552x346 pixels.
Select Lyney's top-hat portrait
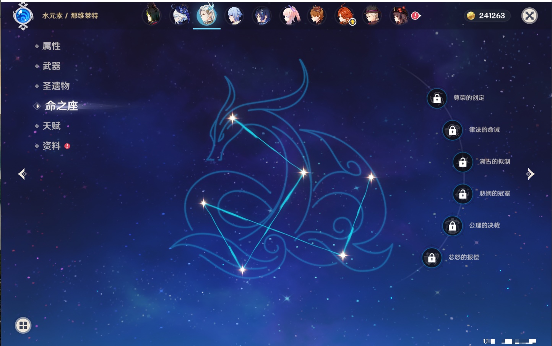pos(372,16)
